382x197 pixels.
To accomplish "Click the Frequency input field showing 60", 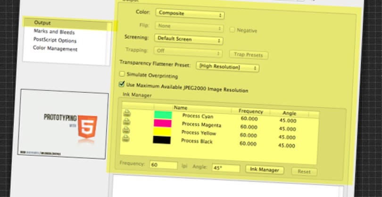I will (x=164, y=165).
